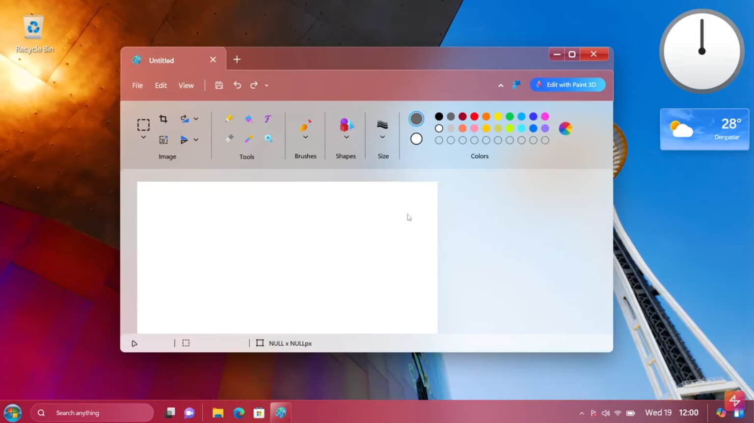Viewport: 754px width, 423px height.
Task: Click the Crop icon
Action: (163, 119)
